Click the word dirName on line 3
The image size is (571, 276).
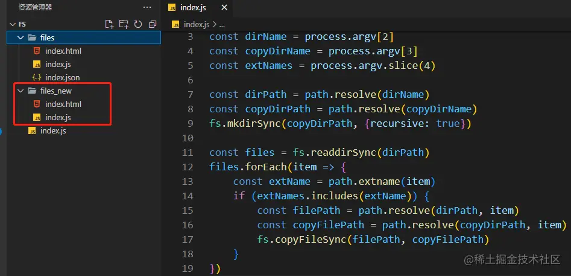click(x=266, y=36)
